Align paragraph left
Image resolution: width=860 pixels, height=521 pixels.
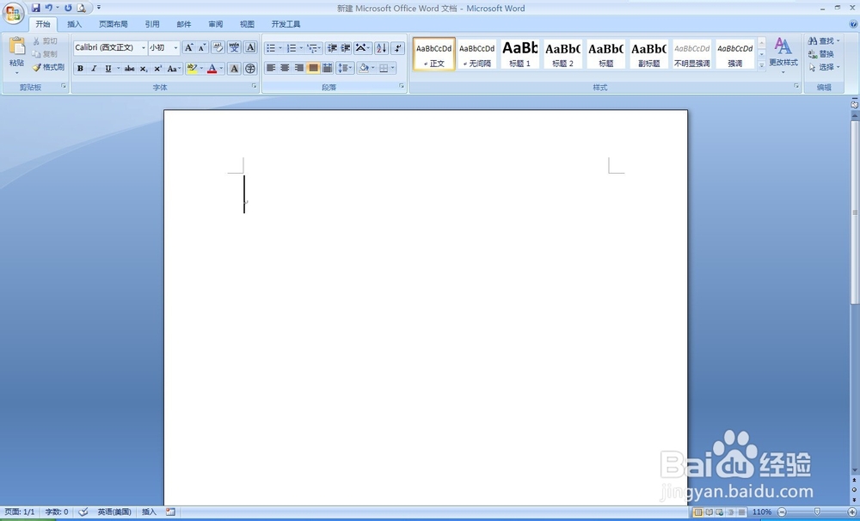coord(270,68)
